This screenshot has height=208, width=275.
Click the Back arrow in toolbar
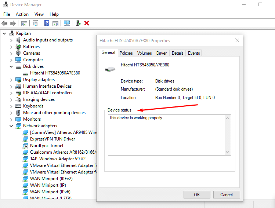point(4,23)
